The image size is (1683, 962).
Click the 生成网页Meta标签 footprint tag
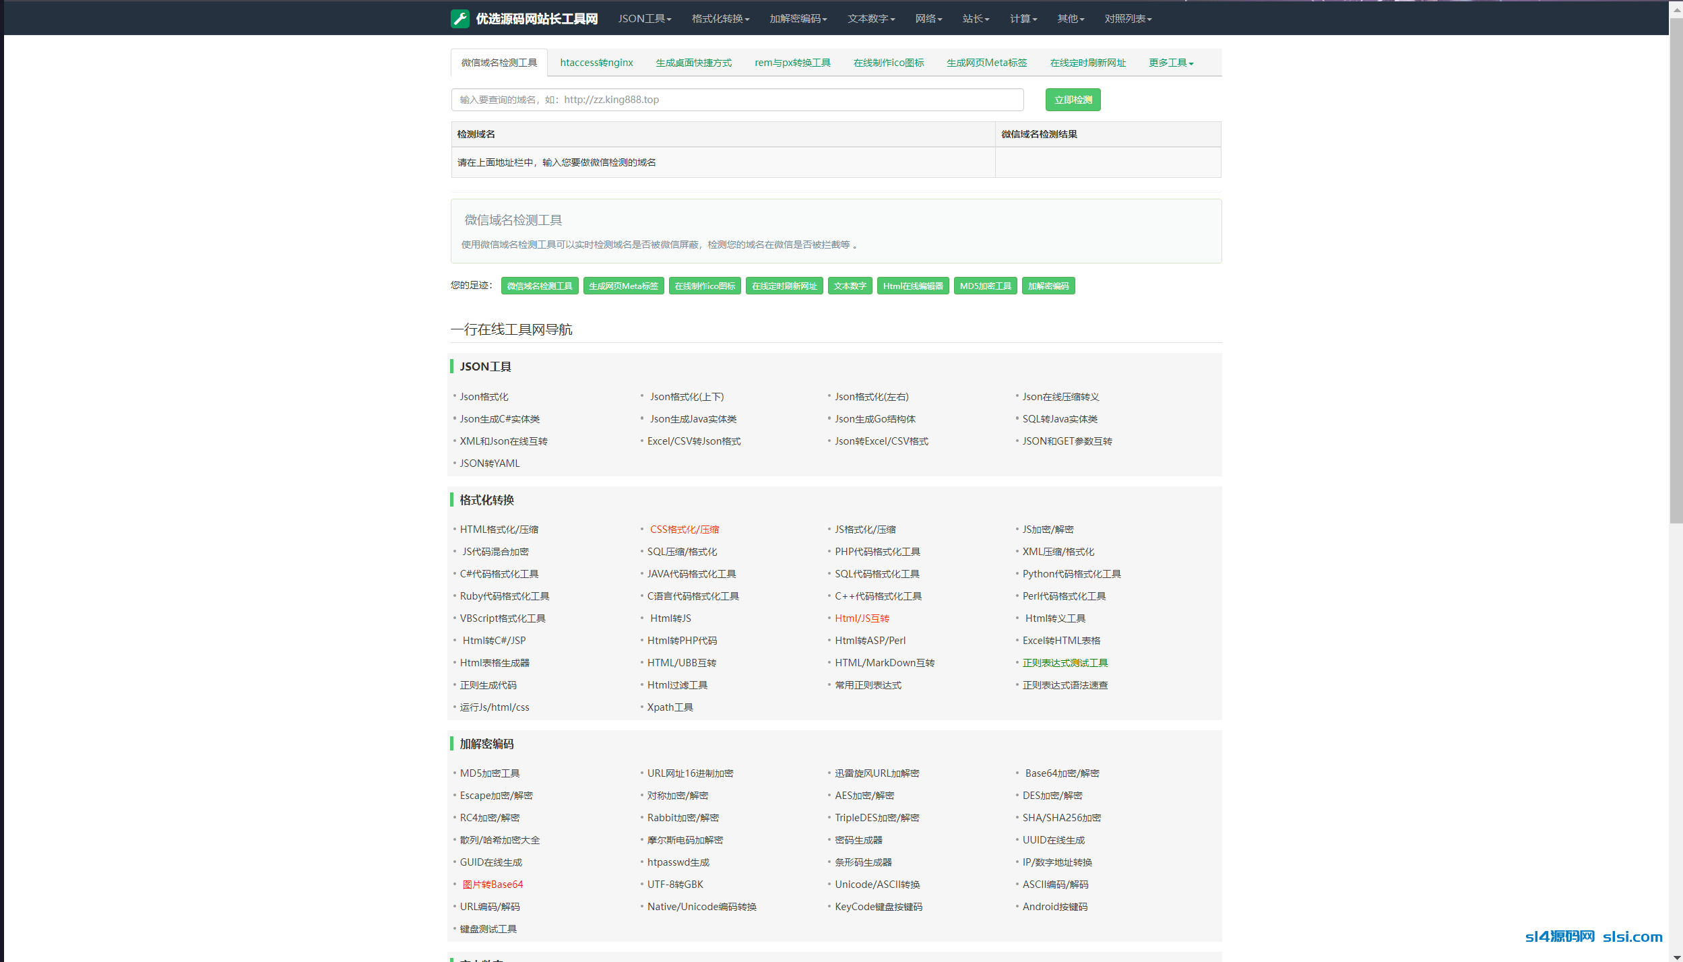pos(623,286)
